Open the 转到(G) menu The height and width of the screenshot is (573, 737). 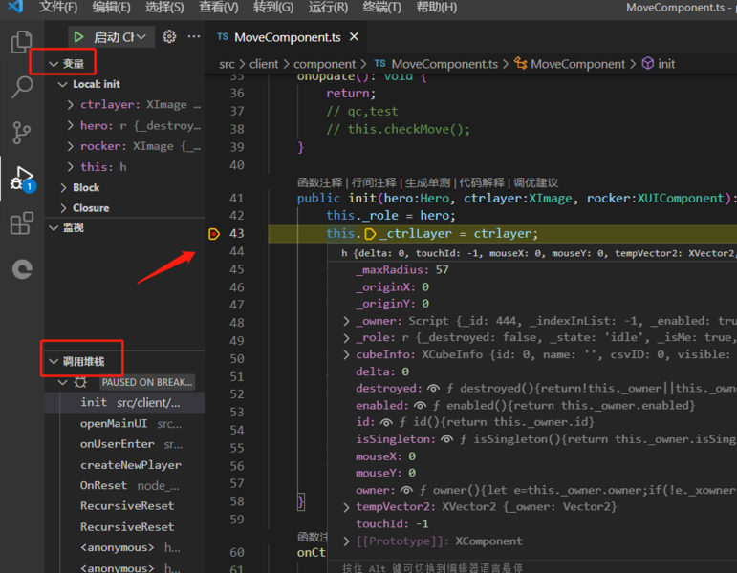(x=273, y=7)
